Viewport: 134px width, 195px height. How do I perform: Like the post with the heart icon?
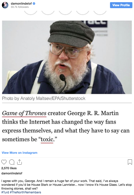pyautogui.click(x=4, y=162)
